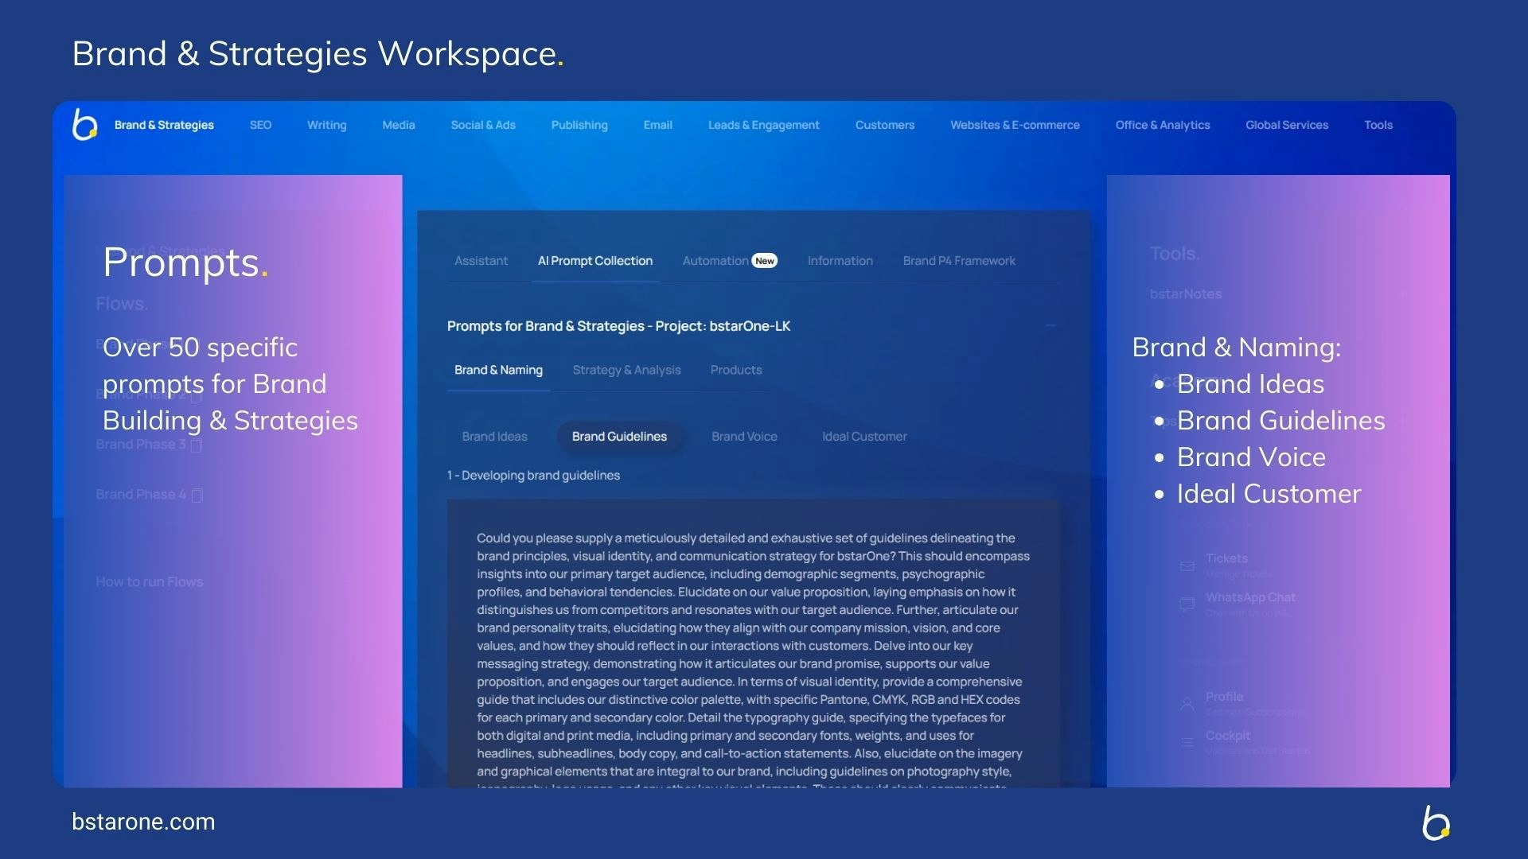
Task: Open the Websites & E-commerce menu
Action: click(1015, 125)
